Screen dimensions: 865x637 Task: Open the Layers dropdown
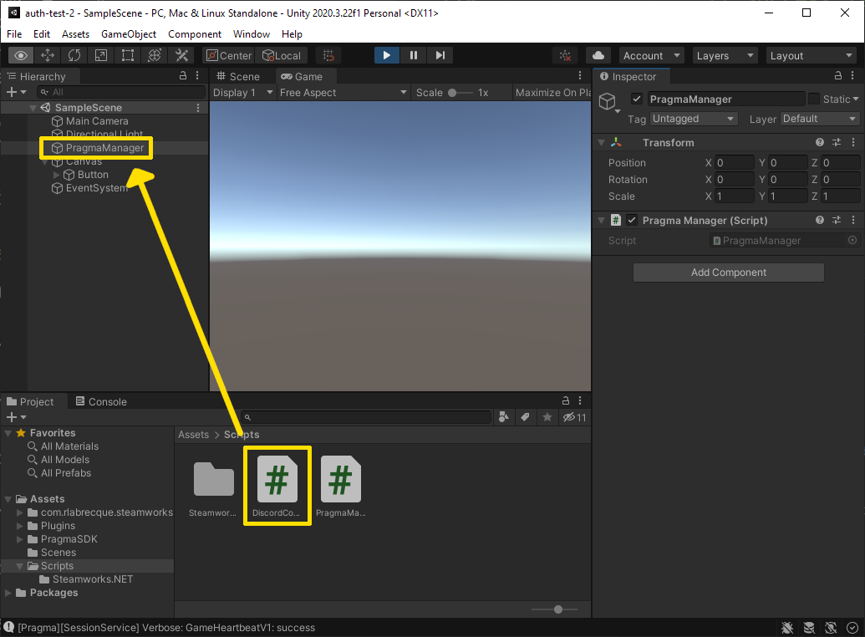click(x=725, y=55)
